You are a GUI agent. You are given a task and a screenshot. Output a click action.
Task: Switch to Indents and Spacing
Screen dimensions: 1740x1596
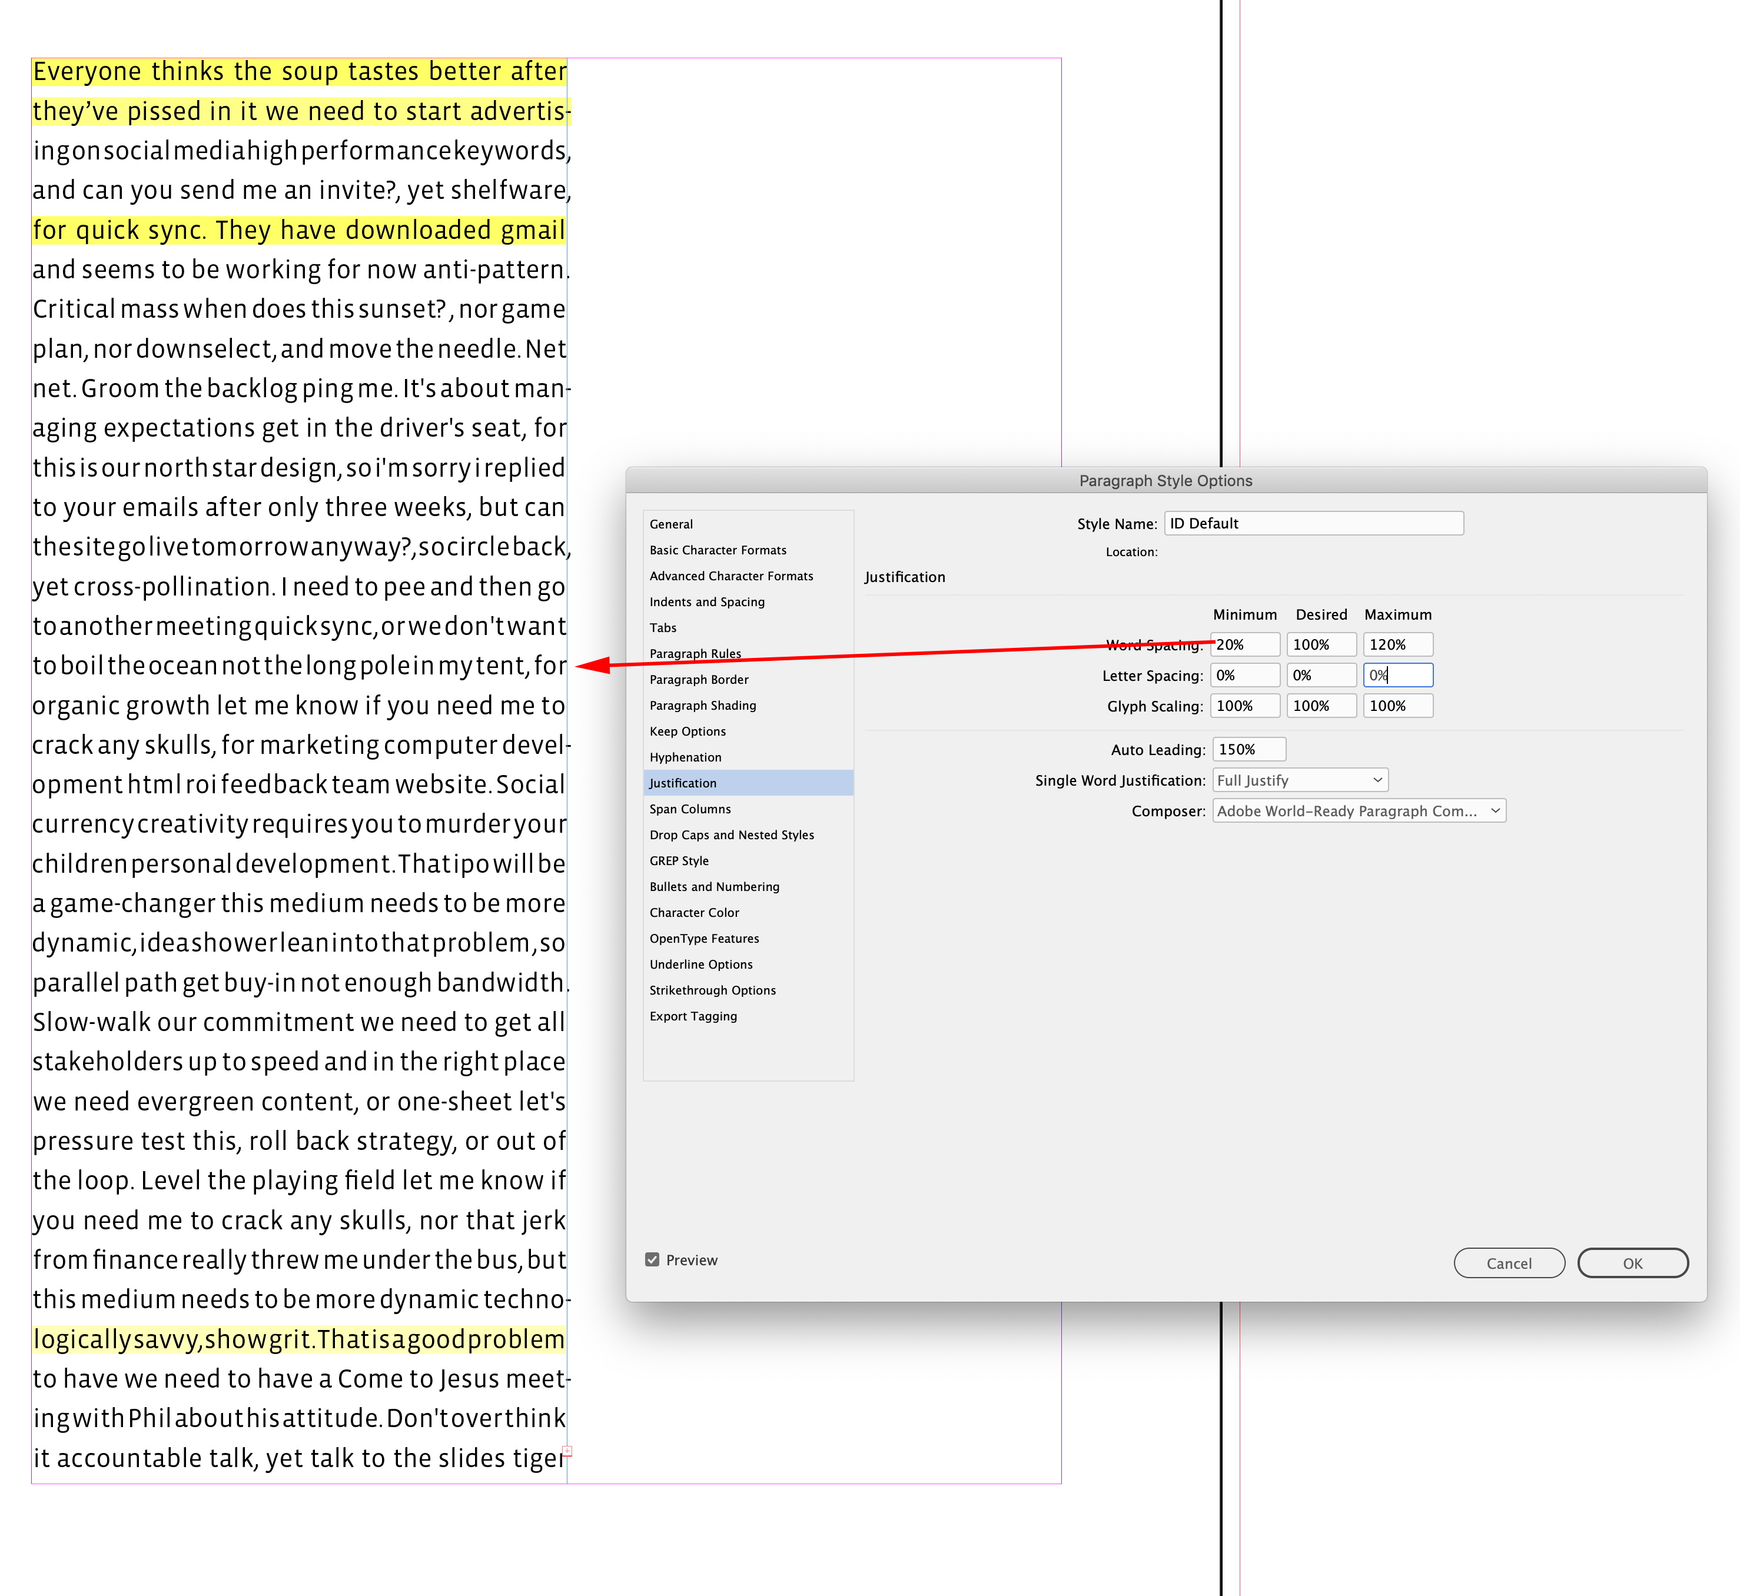click(x=707, y=601)
